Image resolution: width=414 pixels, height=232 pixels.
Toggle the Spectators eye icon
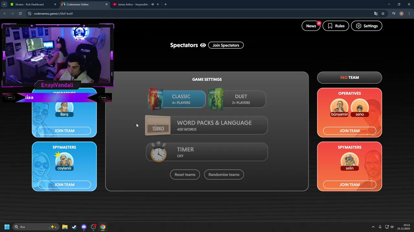pos(203,45)
